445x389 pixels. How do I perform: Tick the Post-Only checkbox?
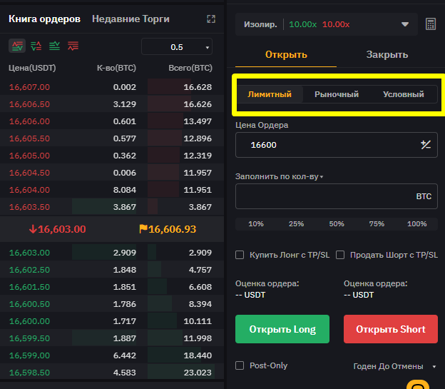point(240,365)
